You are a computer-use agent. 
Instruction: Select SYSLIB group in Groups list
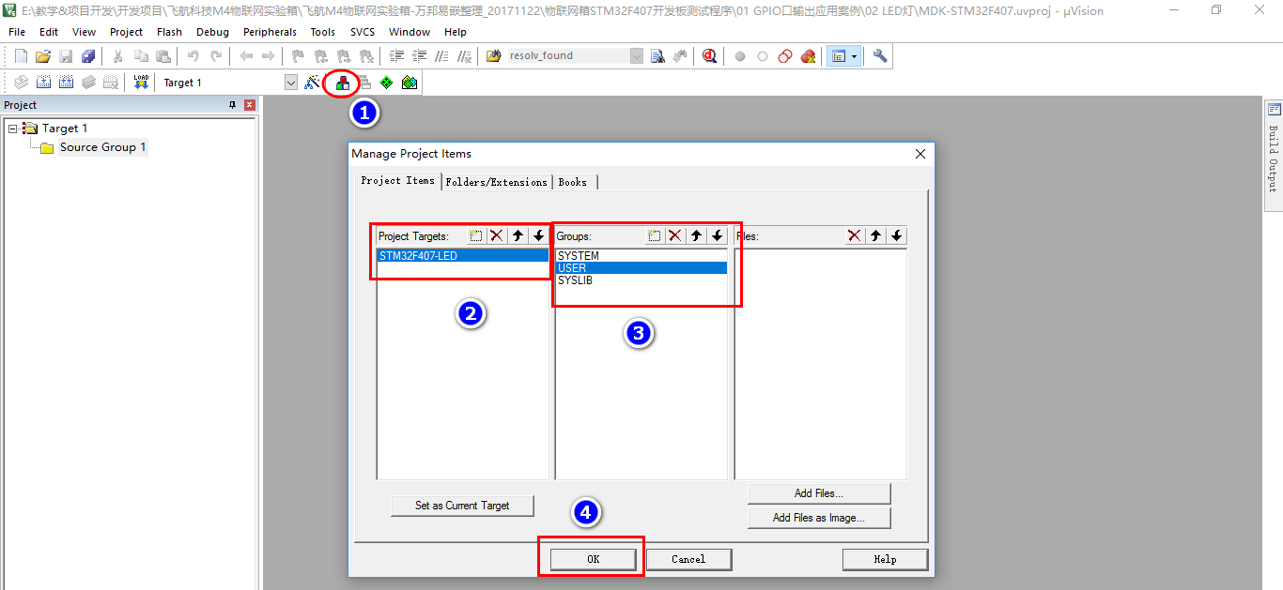coord(641,280)
